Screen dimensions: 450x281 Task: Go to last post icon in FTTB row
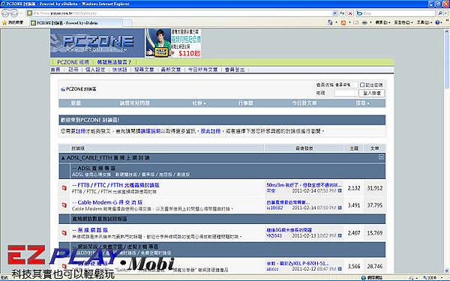click(340, 190)
